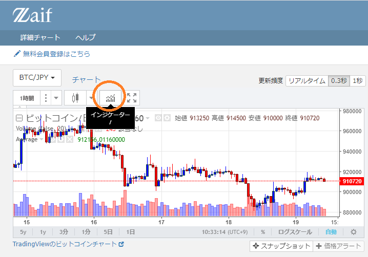This screenshot has height=257, width=368.
Task: Click the eye icon beside chart title
Action: coord(158,118)
